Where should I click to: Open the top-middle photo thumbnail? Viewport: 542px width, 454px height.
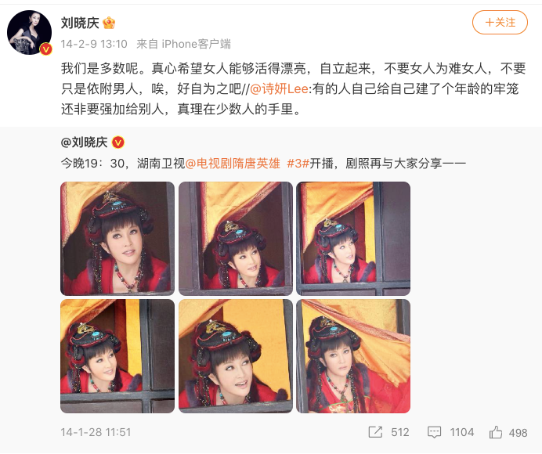pyautogui.click(x=236, y=239)
